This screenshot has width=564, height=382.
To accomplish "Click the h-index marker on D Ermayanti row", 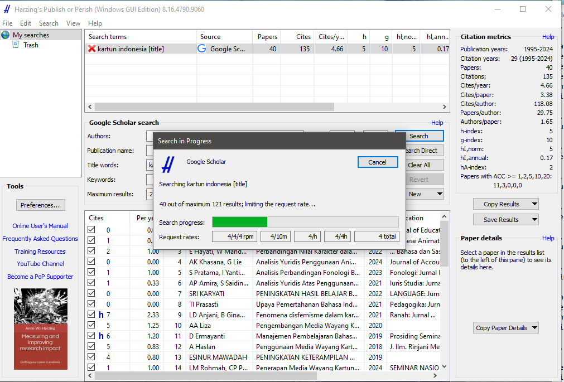I will click(101, 336).
